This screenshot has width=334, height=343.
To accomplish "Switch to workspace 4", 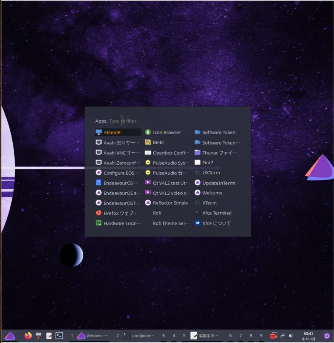I will click(174, 336).
